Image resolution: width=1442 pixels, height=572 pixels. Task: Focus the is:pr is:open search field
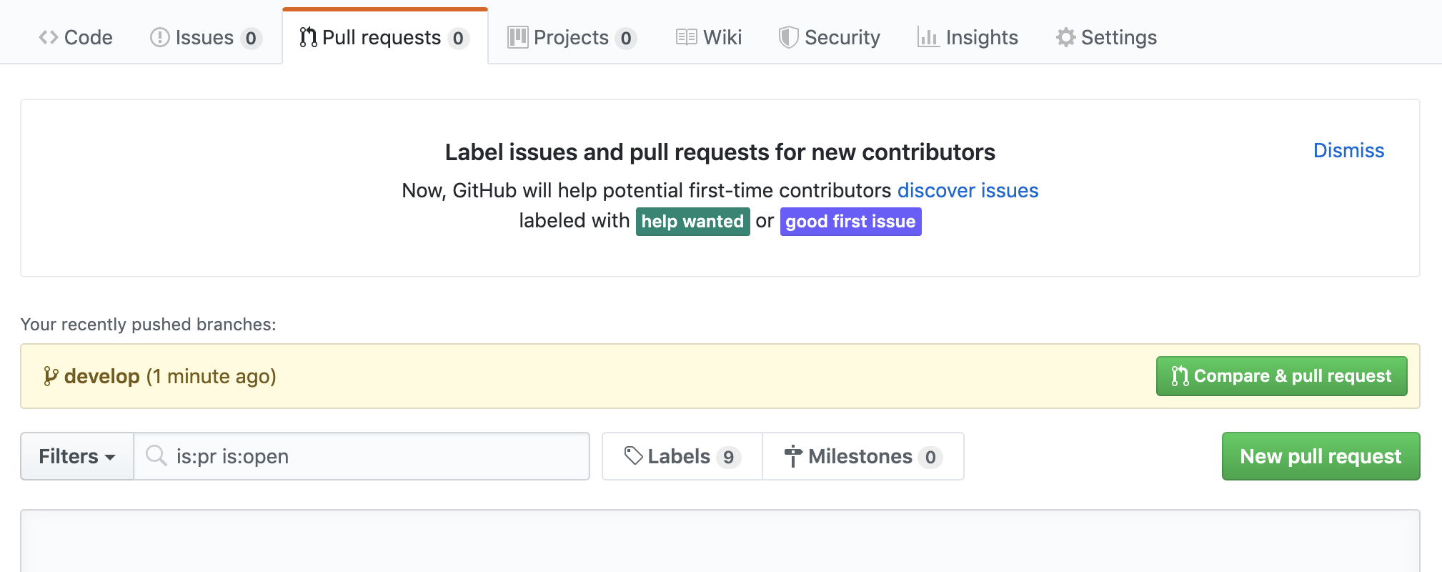[372, 456]
